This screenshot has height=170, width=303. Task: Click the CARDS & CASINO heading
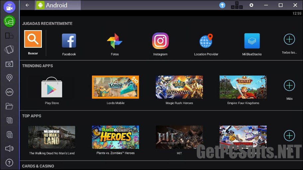38,166
